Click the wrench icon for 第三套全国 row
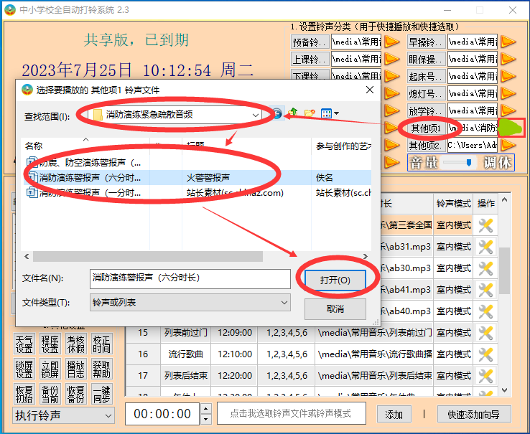The height and width of the screenshot is (434, 530). 485,225
